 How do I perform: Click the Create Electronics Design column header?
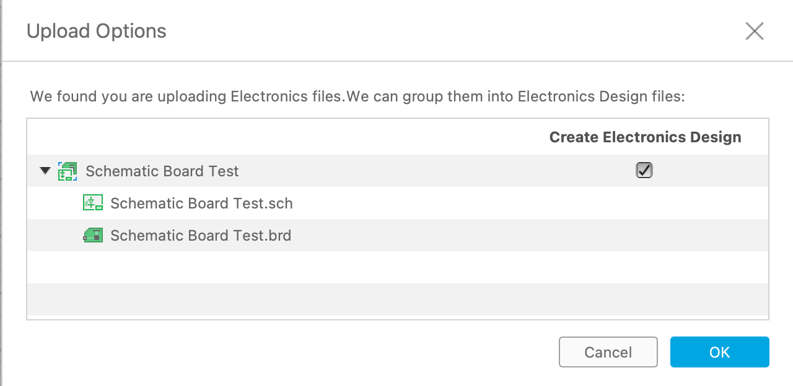[x=646, y=137]
